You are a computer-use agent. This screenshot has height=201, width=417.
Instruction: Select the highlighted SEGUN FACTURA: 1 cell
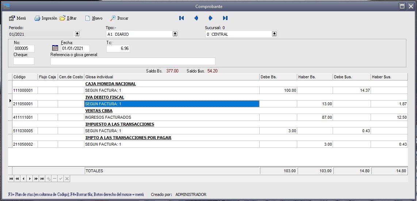[172, 104]
